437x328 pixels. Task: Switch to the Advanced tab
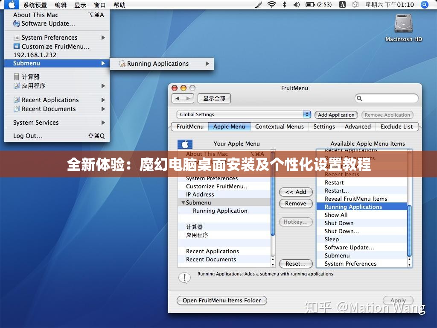click(358, 126)
